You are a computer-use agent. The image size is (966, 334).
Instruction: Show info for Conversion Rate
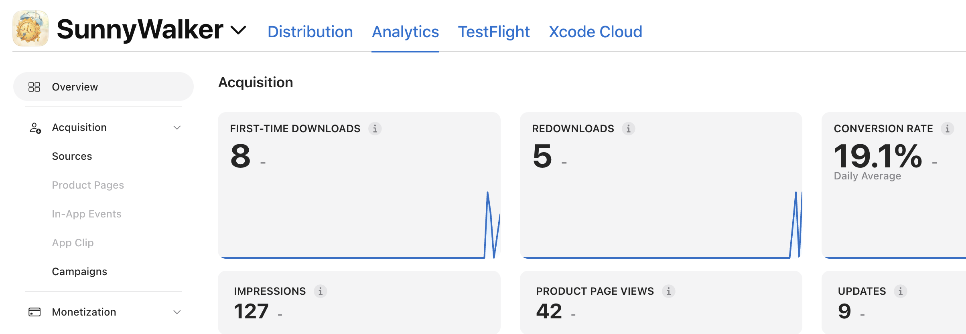[x=948, y=129]
